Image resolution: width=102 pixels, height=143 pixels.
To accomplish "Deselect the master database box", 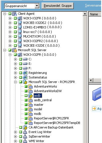I will [26, 105].
